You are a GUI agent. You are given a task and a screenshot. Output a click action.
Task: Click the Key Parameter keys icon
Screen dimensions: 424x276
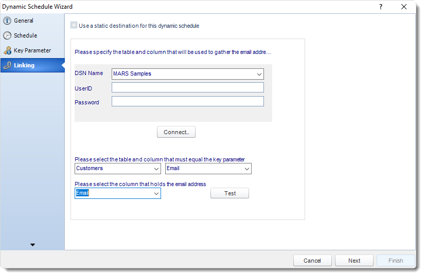point(7,50)
